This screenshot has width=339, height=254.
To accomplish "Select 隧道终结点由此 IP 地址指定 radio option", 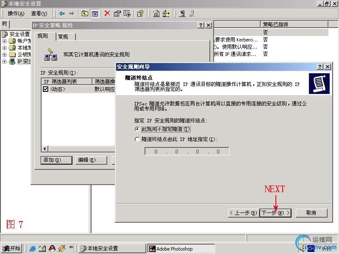I will tap(137, 139).
